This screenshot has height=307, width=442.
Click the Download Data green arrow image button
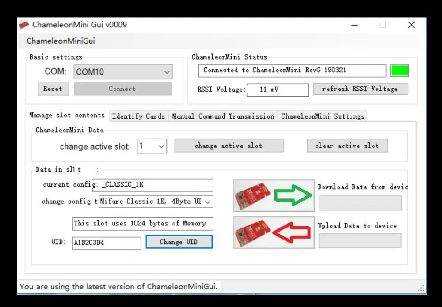pyautogui.click(x=274, y=195)
